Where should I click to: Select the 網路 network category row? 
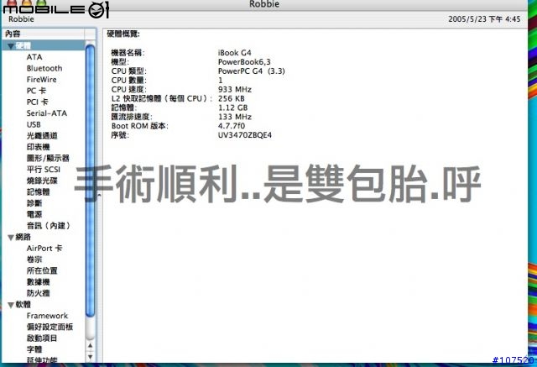(x=44, y=237)
